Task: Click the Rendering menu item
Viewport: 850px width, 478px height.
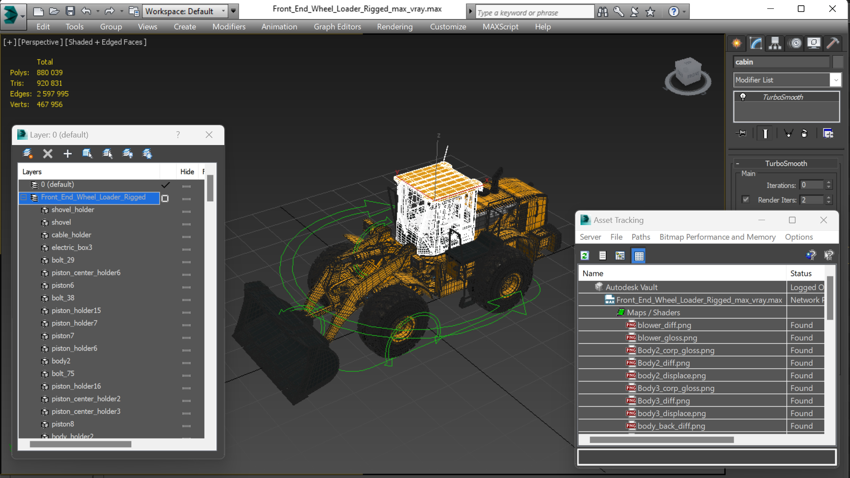Action: click(x=394, y=26)
